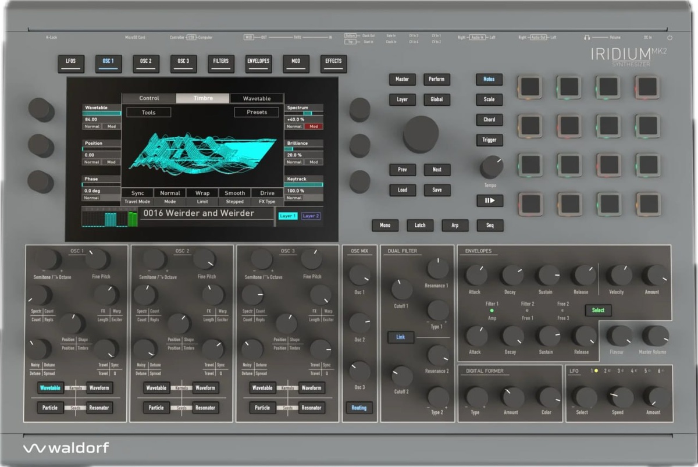Screen dimensions: 698x467
Task: Toggle the red Mod button under Spectrum
Action: [x=314, y=126]
